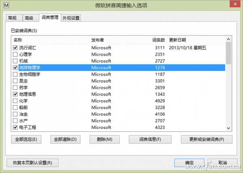Open the 外观设置 tab
243x173 pixels.
(x=71, y=18)
